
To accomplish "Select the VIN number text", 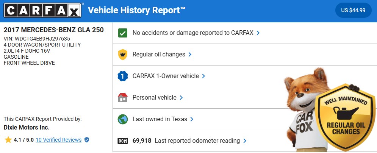I will click(42, 39).
